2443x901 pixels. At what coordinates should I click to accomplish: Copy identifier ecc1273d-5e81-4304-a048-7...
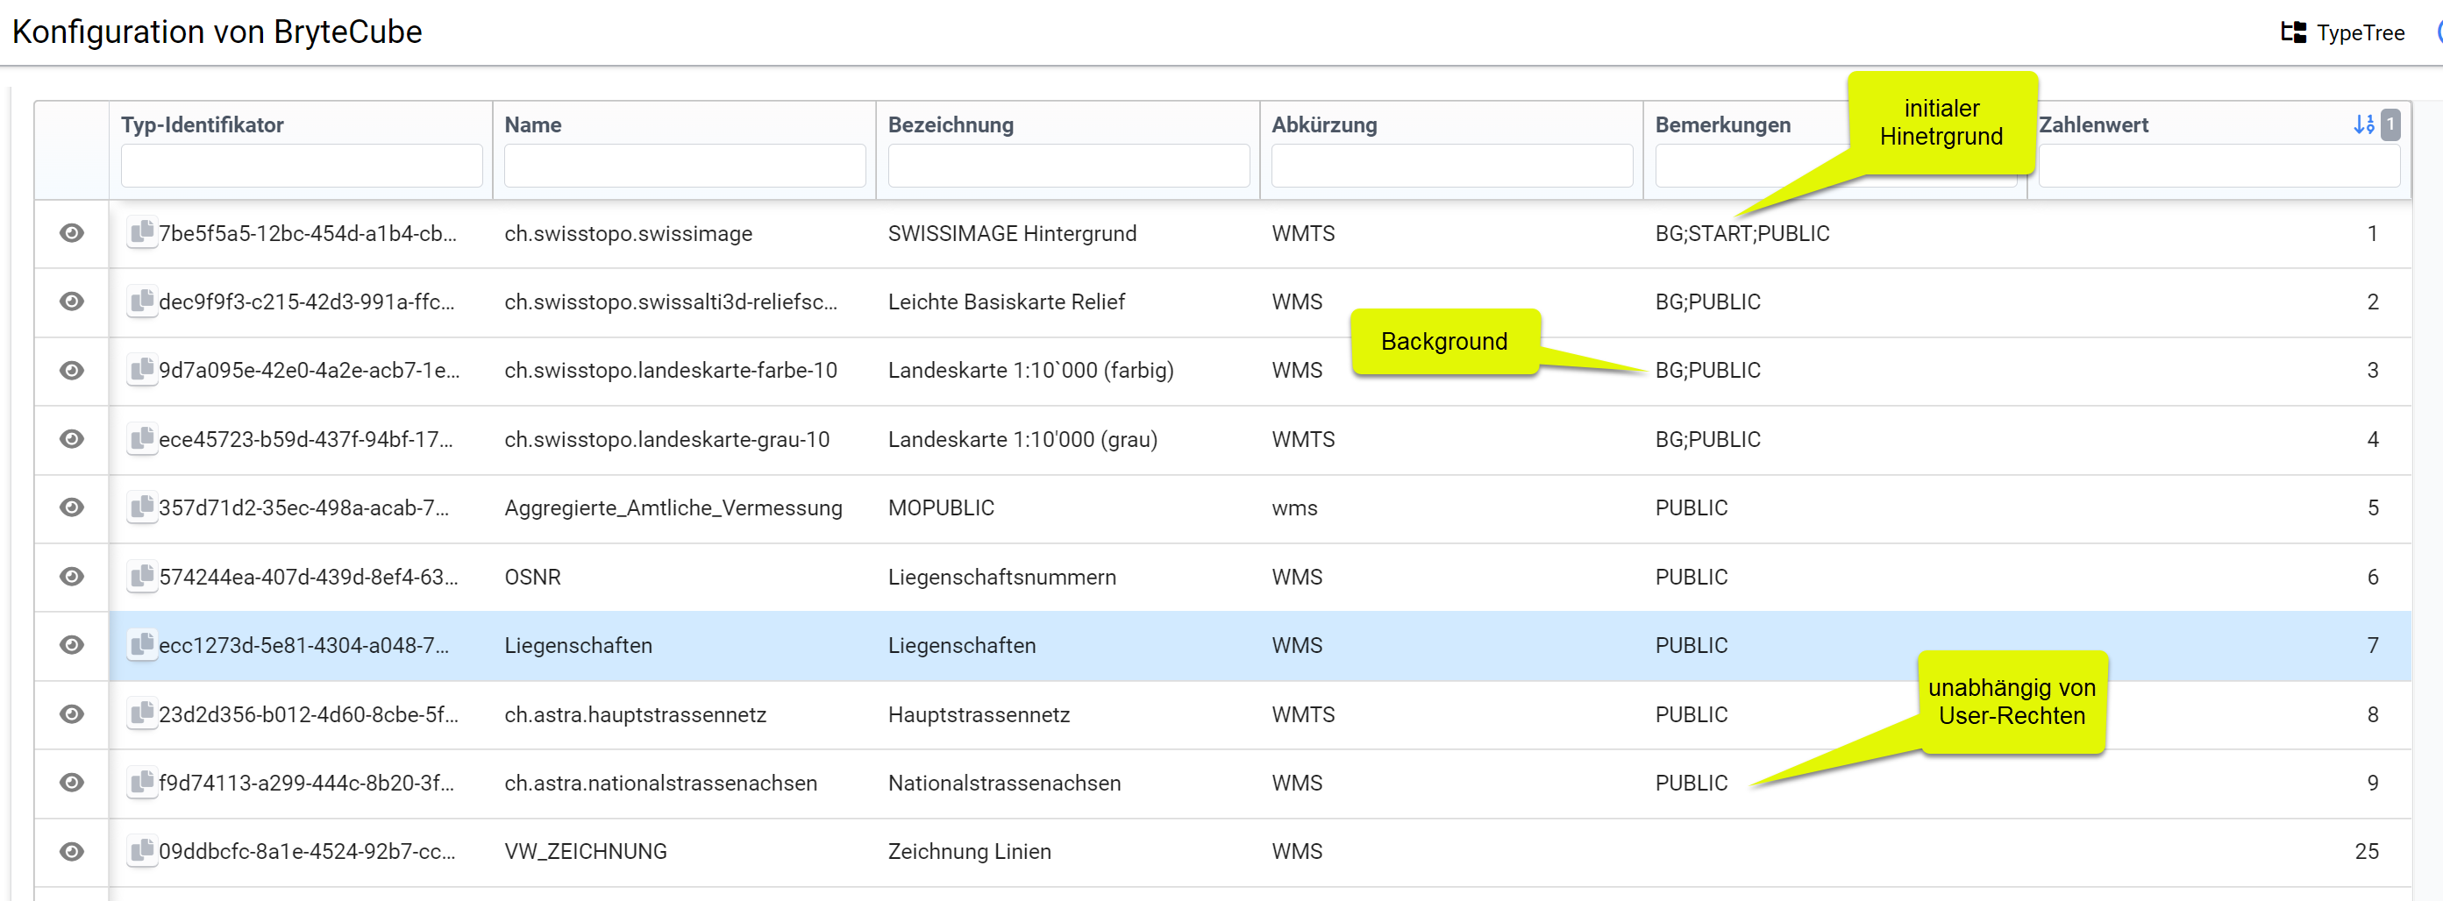tap(141, 644)
